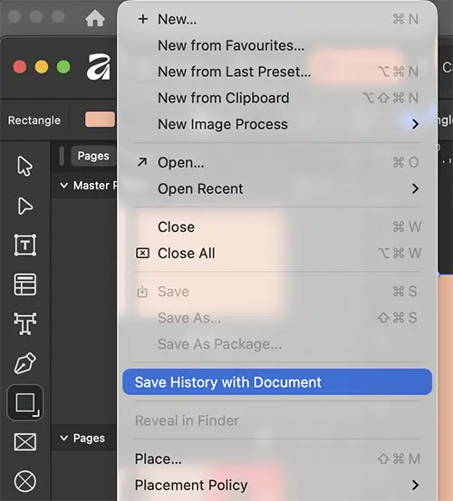Choose Open... menu entry
Screen dimensions: 453x501
(277, 163)
